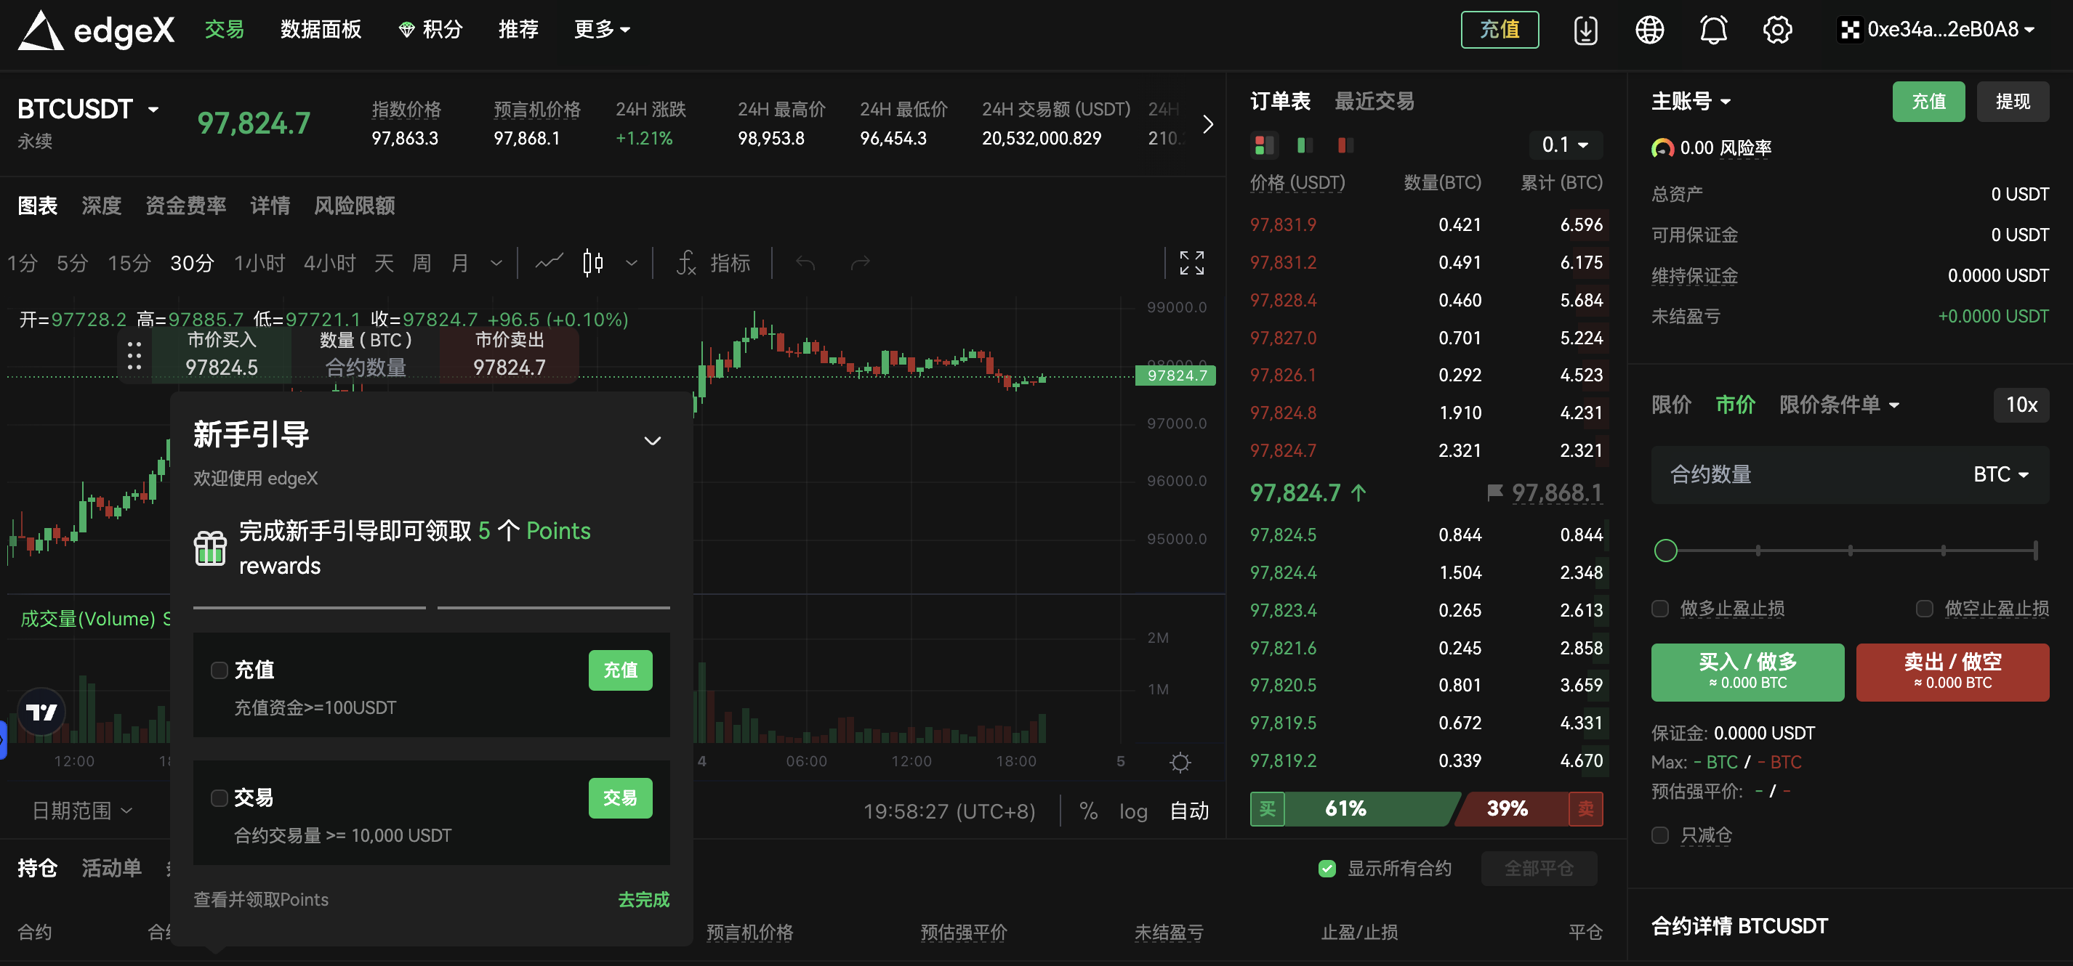Select the 1小时 timeframe
The height and width of the screenshot is (966, 2073).
(x=259, y=262)
